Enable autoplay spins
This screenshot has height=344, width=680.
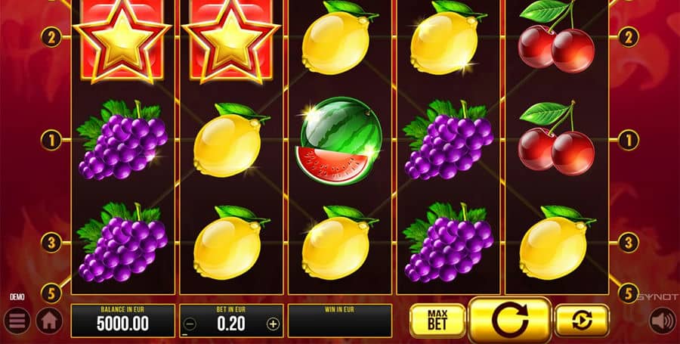pyautogui.click(x=582, y=321)
